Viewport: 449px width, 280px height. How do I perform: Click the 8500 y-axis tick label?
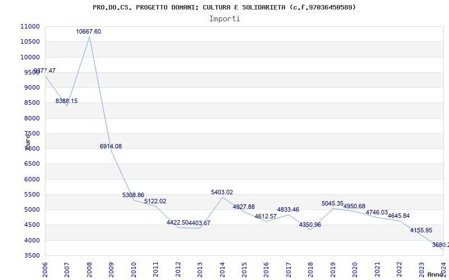pyautogui.click(x=32, y=103)
